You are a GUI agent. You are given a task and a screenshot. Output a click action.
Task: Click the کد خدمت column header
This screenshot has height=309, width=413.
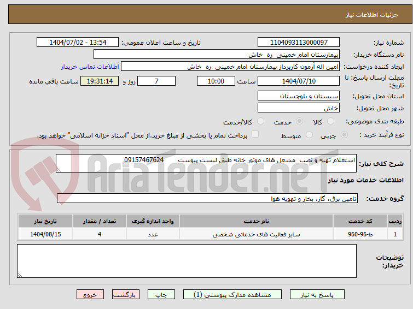360,221
